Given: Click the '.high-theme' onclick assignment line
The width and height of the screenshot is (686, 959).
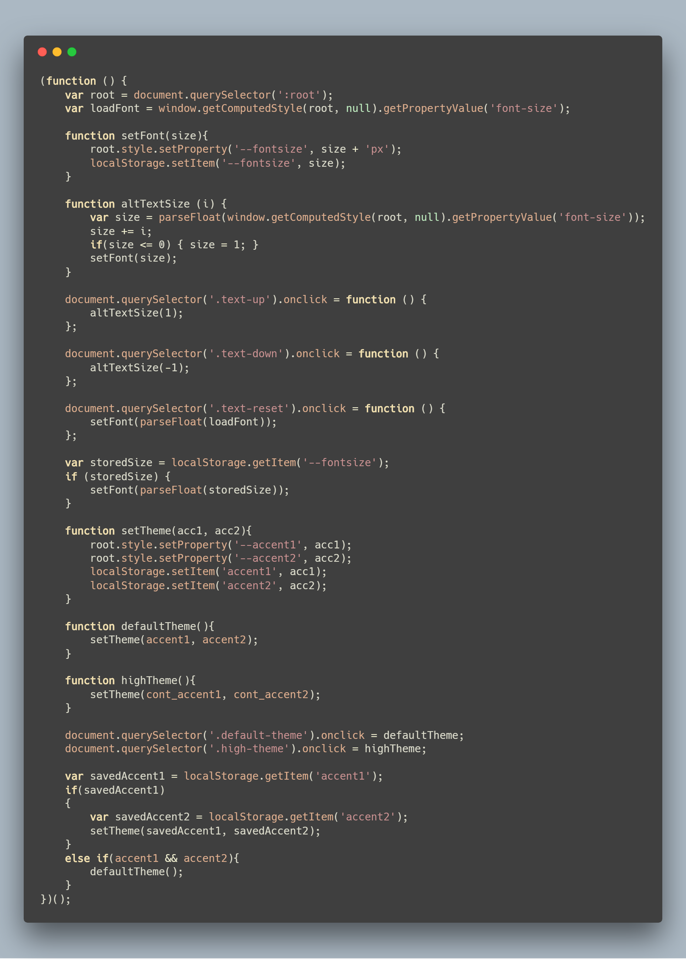Looking at the screenshot, I should pos(246,749).
